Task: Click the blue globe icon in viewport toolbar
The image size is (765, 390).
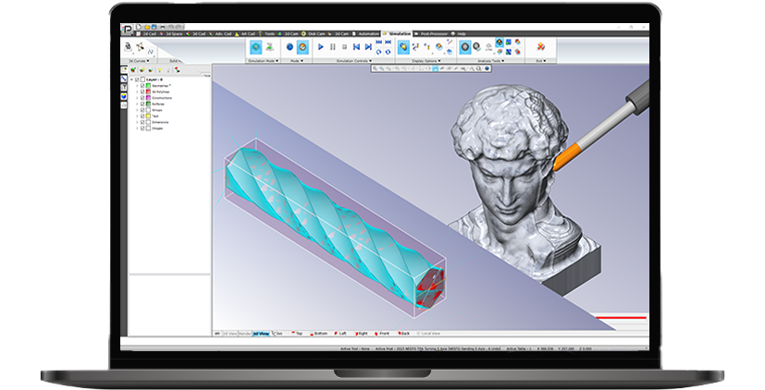Action: point(486,68)
